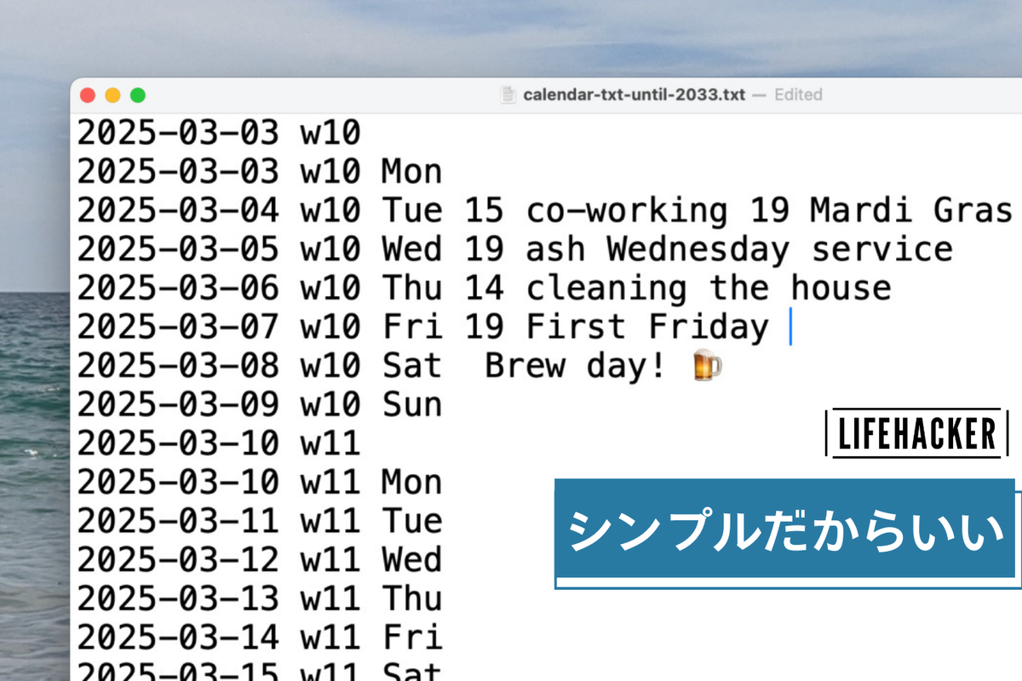
Task: Click the line '2025-03-10 w11 Mon'
Action: coord(260,483)
